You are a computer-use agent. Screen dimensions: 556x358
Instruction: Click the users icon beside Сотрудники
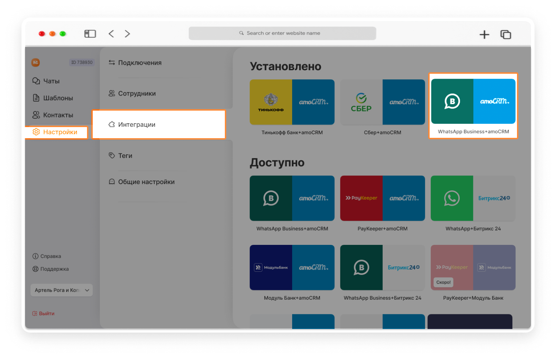coord(112,93)
